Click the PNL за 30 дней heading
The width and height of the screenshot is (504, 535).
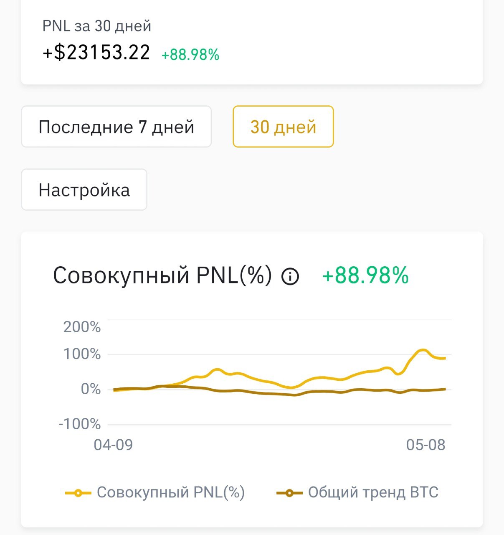[x=96, y=26]
